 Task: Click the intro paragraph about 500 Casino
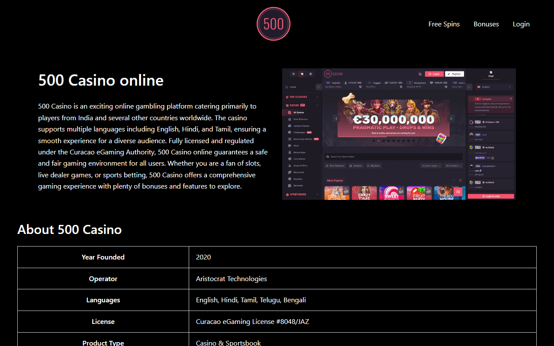pyautogui.click(x=153, y=146)
